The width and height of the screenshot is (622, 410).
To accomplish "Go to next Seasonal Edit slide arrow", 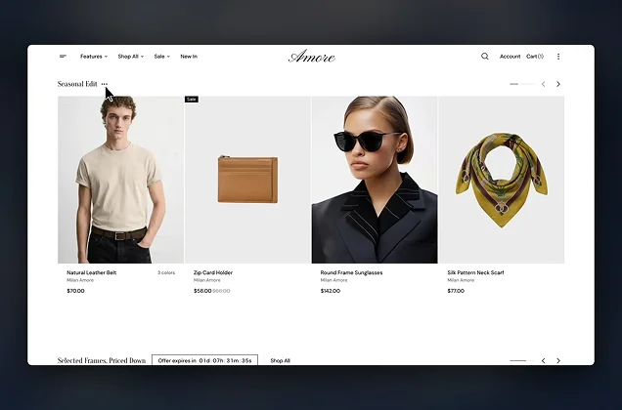I will coord(558,84).
